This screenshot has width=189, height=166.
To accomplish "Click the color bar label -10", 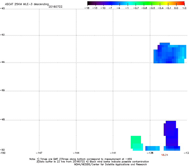I will tap(103, 8).
